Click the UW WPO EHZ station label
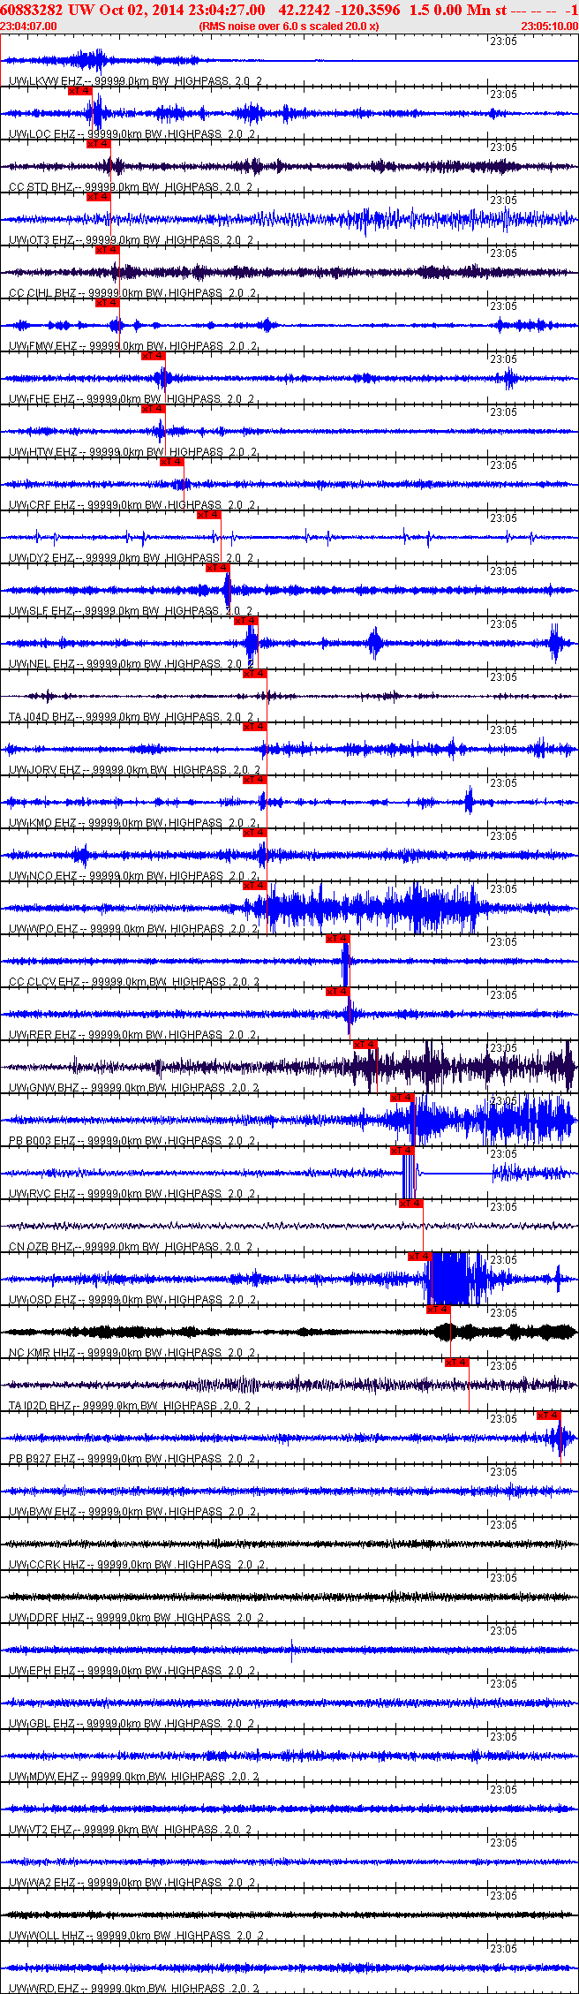Image resolution: width=579 pixels, height=1994 pixels. [x=46, y=929]
